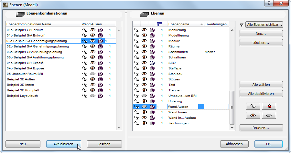This screenshot has width=291, height=153.
Task: Click the Ebenenkombinationen panel header icon
Action: pyautogui.click(x=20, y=14)
